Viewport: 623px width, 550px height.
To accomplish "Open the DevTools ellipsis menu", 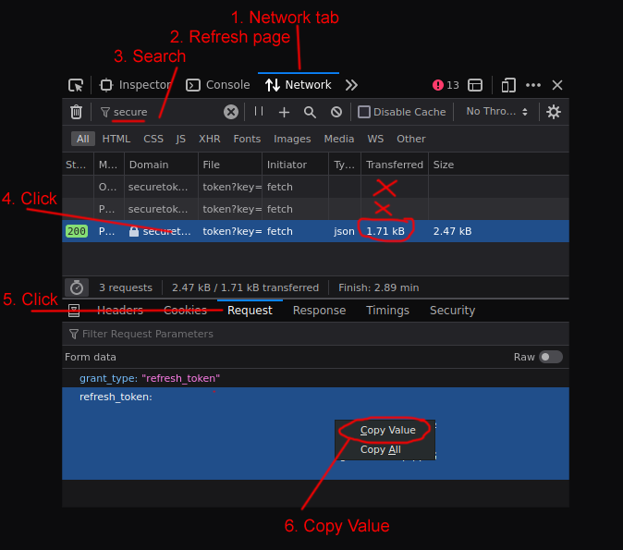I will [x=533, y=85].
